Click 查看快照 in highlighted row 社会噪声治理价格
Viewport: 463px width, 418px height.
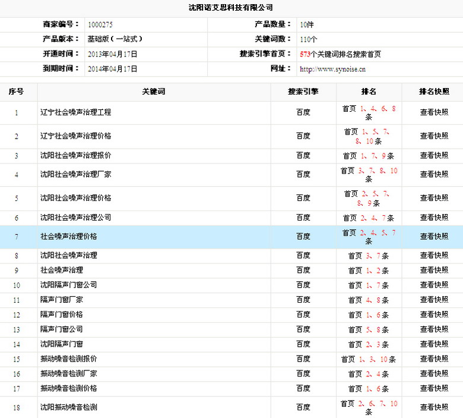(434, 237)
